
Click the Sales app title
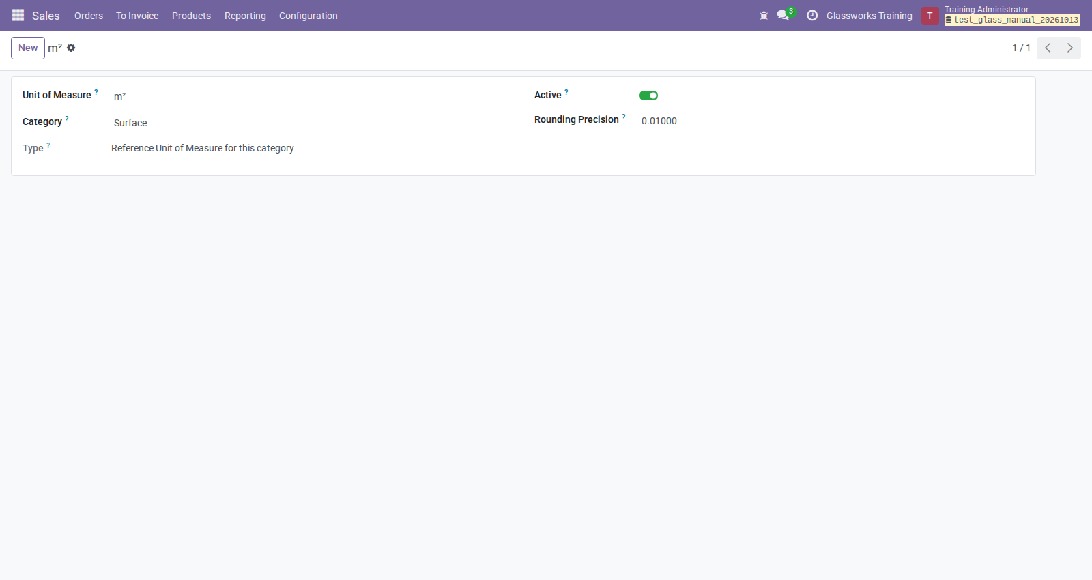[46, 16]
